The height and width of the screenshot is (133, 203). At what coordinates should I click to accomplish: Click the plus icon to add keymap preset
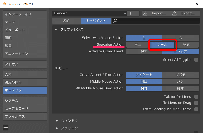(x=130, y=13)
